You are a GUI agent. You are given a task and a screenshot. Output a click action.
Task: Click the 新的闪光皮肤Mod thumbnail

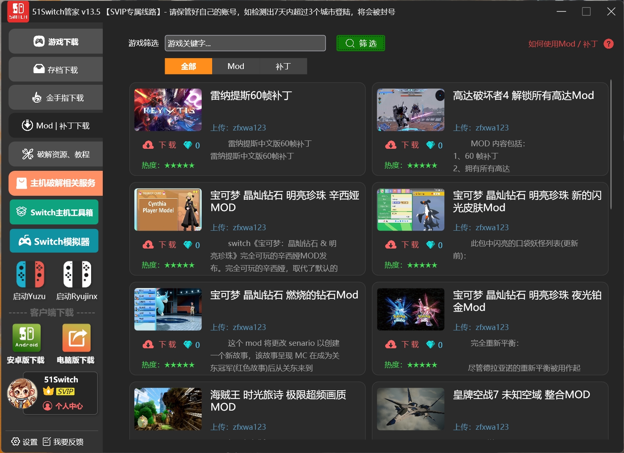pos(411,209)
